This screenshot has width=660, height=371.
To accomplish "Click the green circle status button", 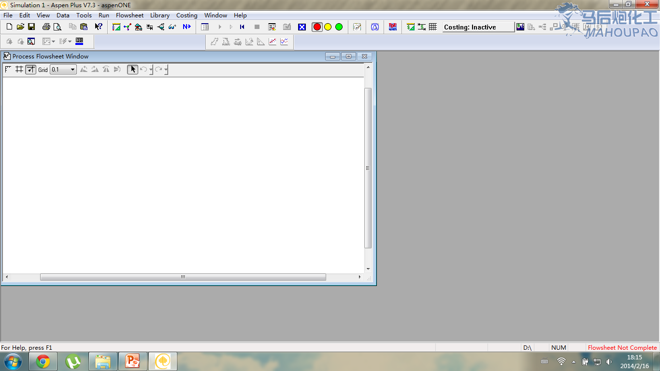I will (339, 27).
